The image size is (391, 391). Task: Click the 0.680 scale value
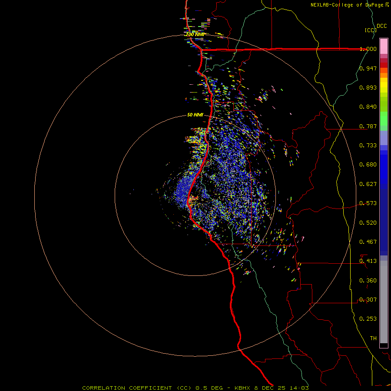point(368,165)
